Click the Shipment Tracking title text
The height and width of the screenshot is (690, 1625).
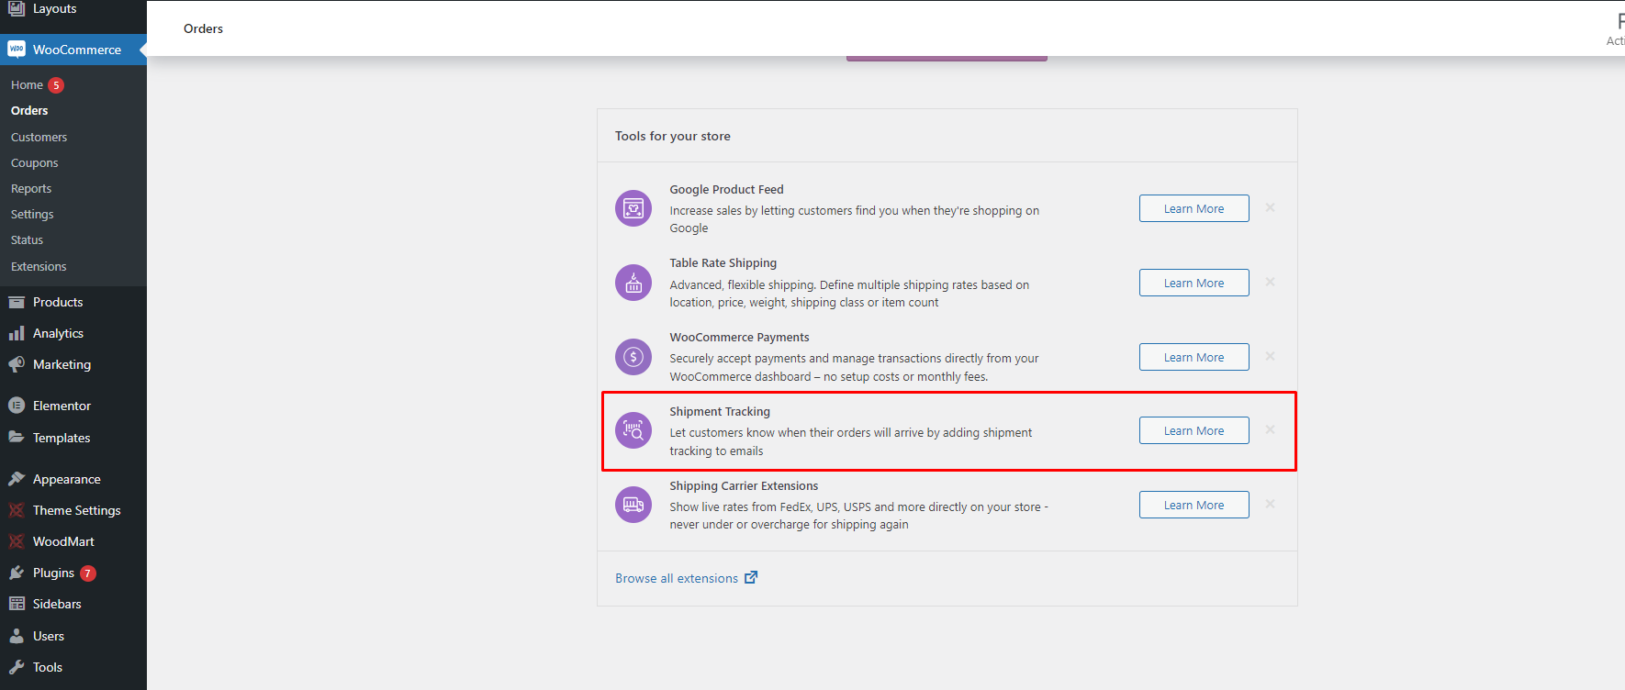pyautogui.click(x=720, y=411)
